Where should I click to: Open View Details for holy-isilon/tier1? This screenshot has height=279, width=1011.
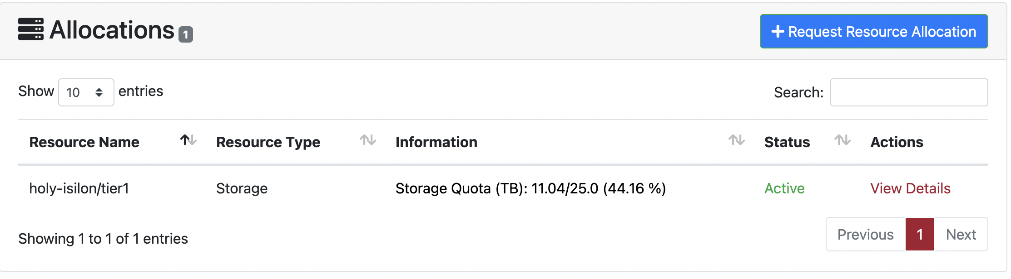click(x=910, y=188)
